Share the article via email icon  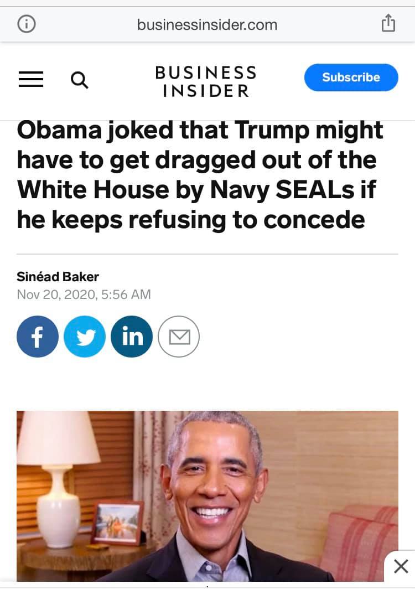[x=179, y=336]
